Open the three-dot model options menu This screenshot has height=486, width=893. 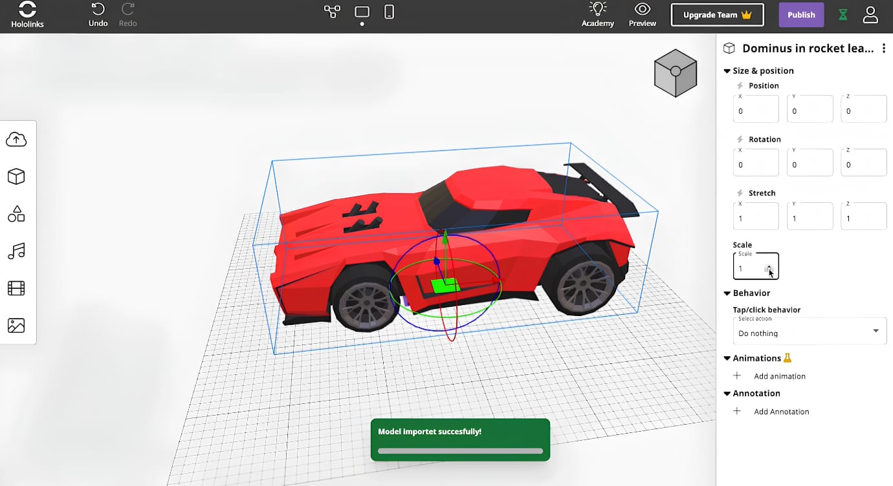884,48
